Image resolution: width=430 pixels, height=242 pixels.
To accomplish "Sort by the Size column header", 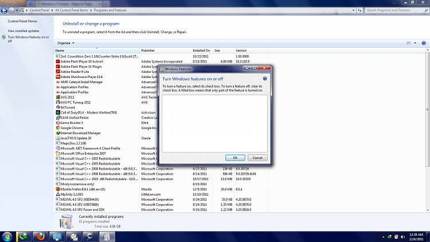I will pos(223,50).
